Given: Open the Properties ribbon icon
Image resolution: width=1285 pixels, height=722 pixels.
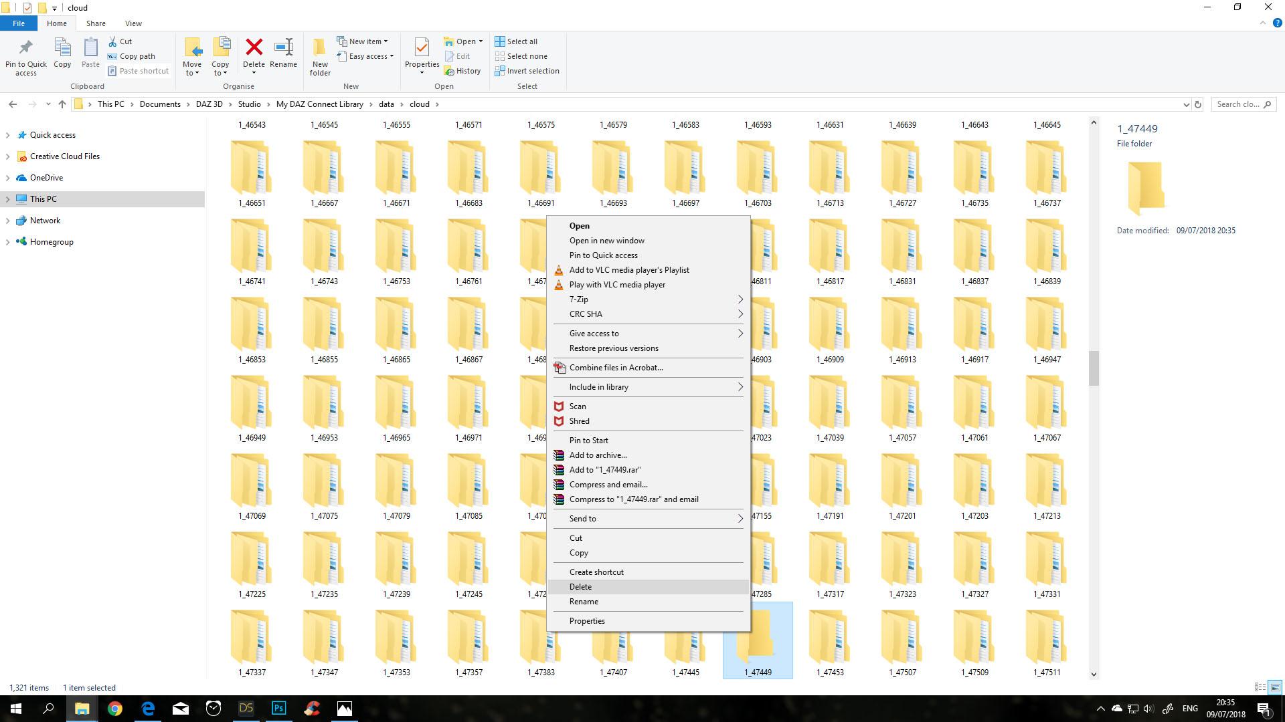Looking at the screenshot, I should [x=422, y=48].
